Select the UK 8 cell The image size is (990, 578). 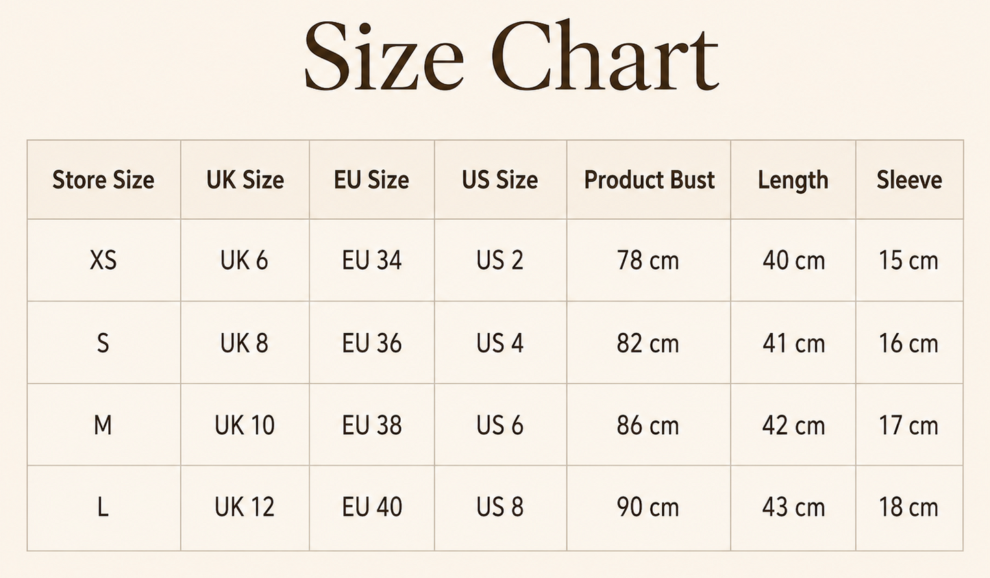(244, 343)
